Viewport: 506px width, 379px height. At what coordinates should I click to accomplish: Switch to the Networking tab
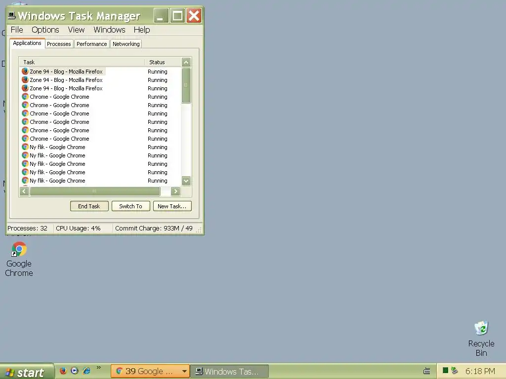pos(126,44)
